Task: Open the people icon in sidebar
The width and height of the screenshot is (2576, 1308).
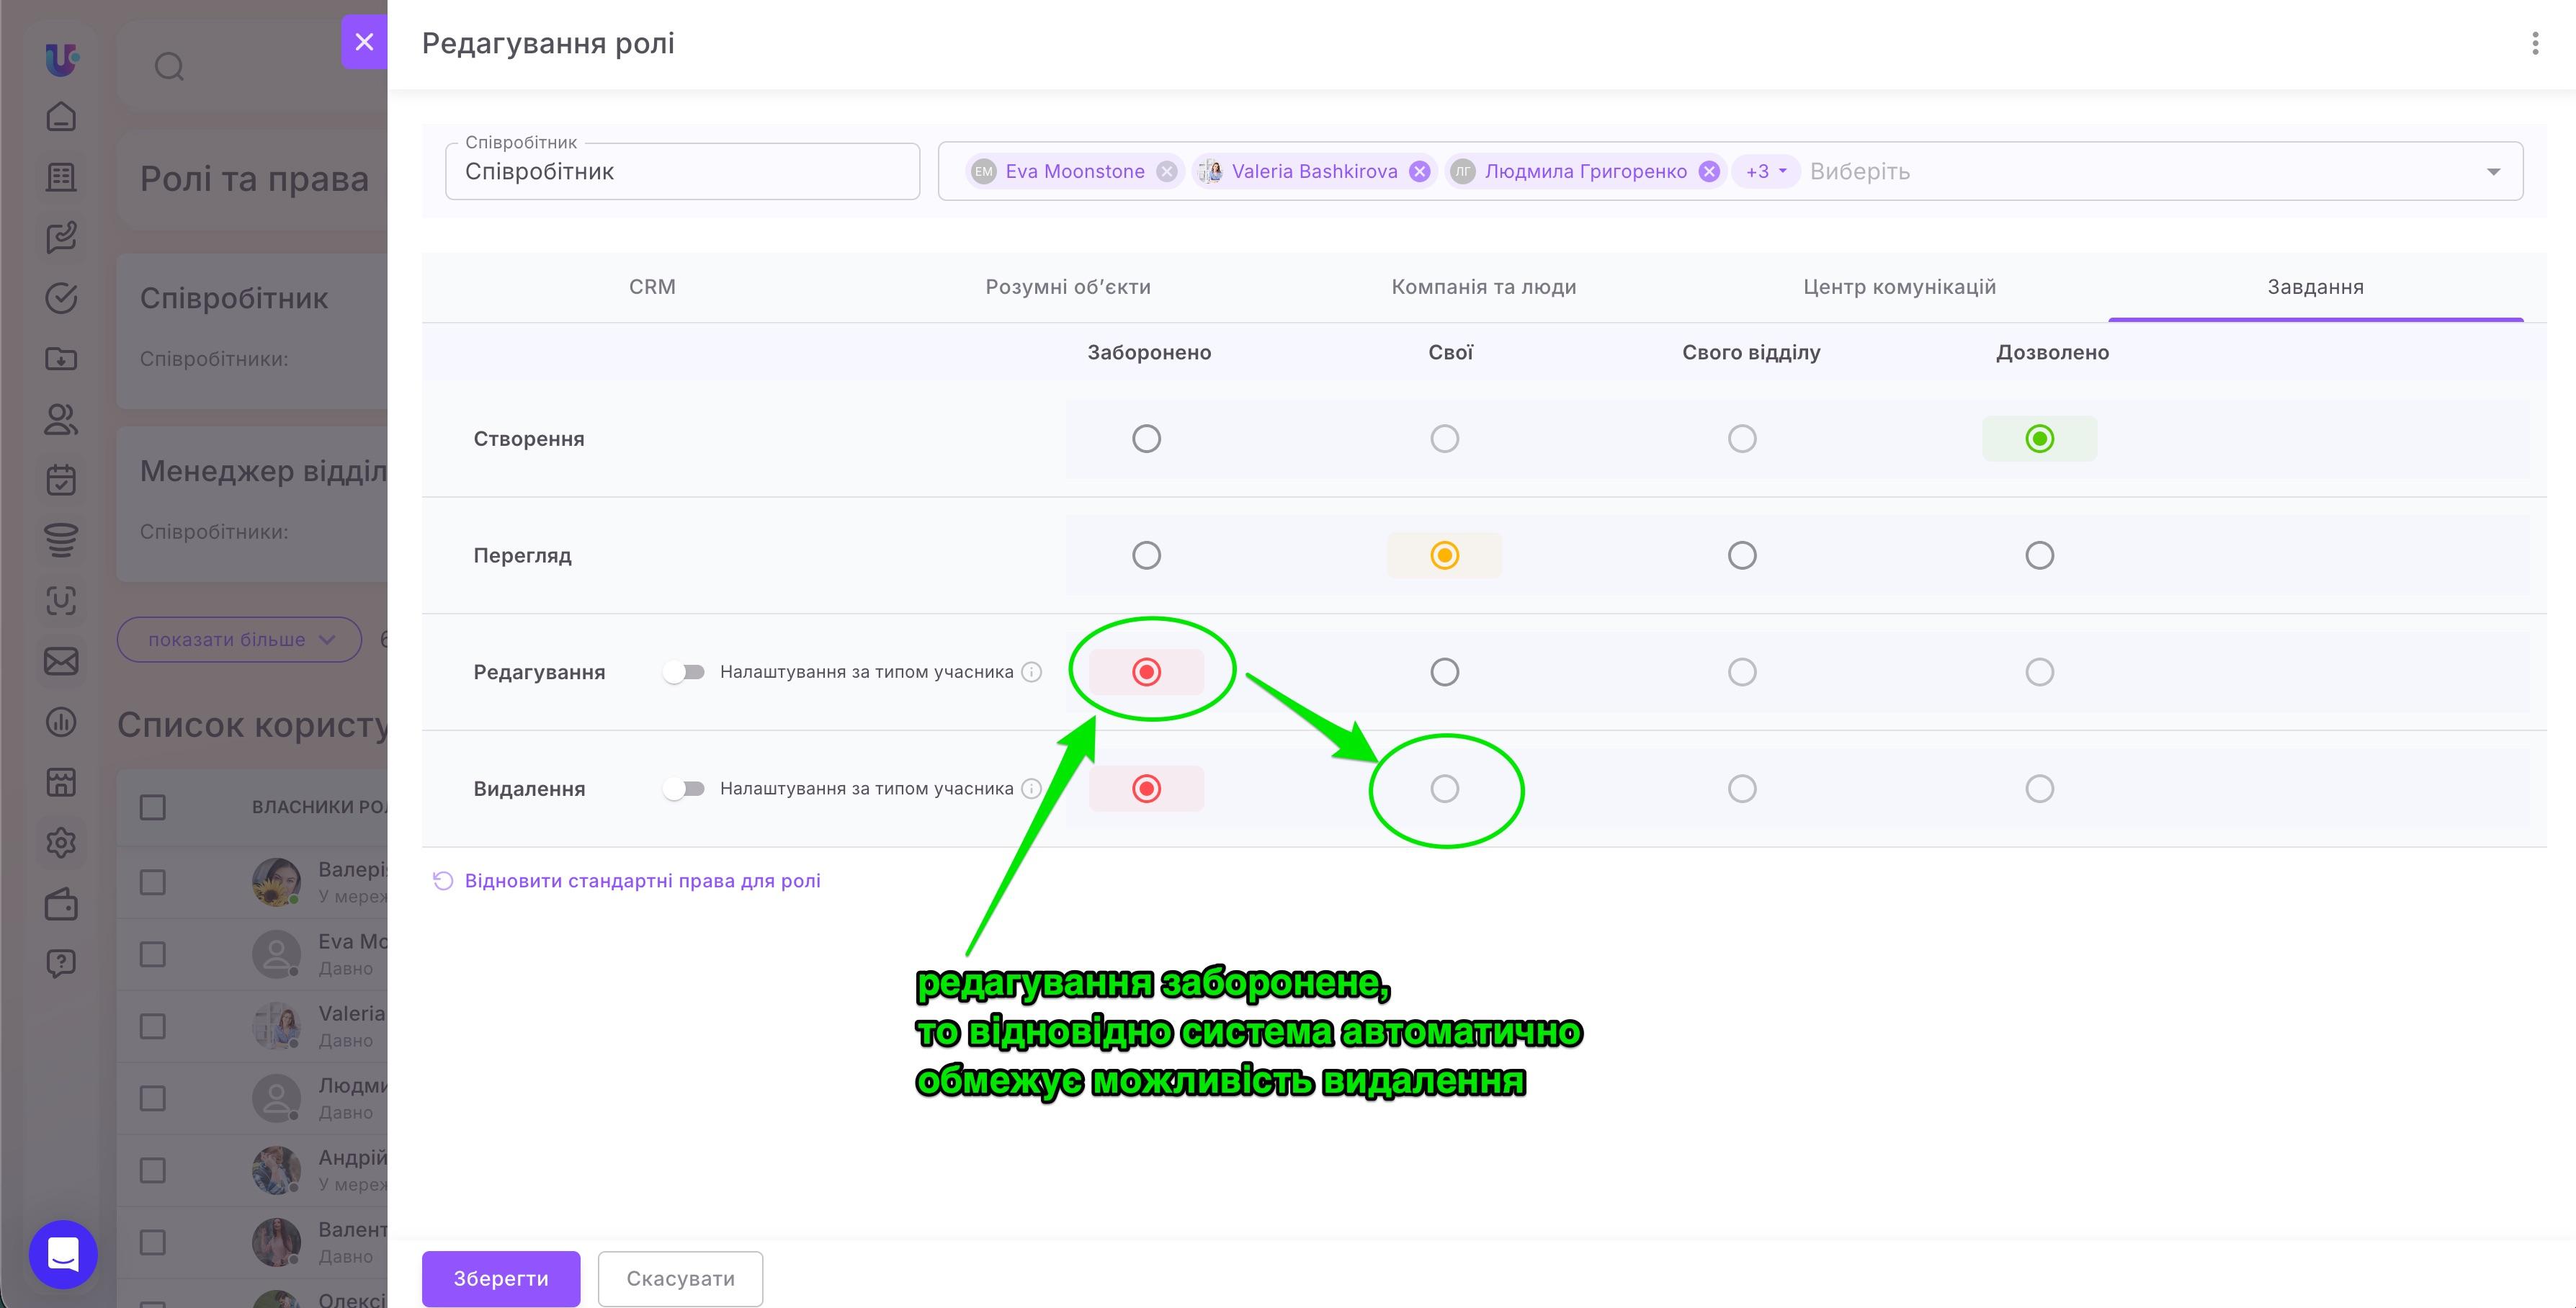Action: tap(61, 419)
